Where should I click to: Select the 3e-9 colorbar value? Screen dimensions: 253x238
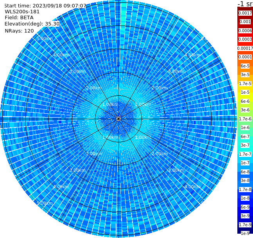click(x=245, y=216)
